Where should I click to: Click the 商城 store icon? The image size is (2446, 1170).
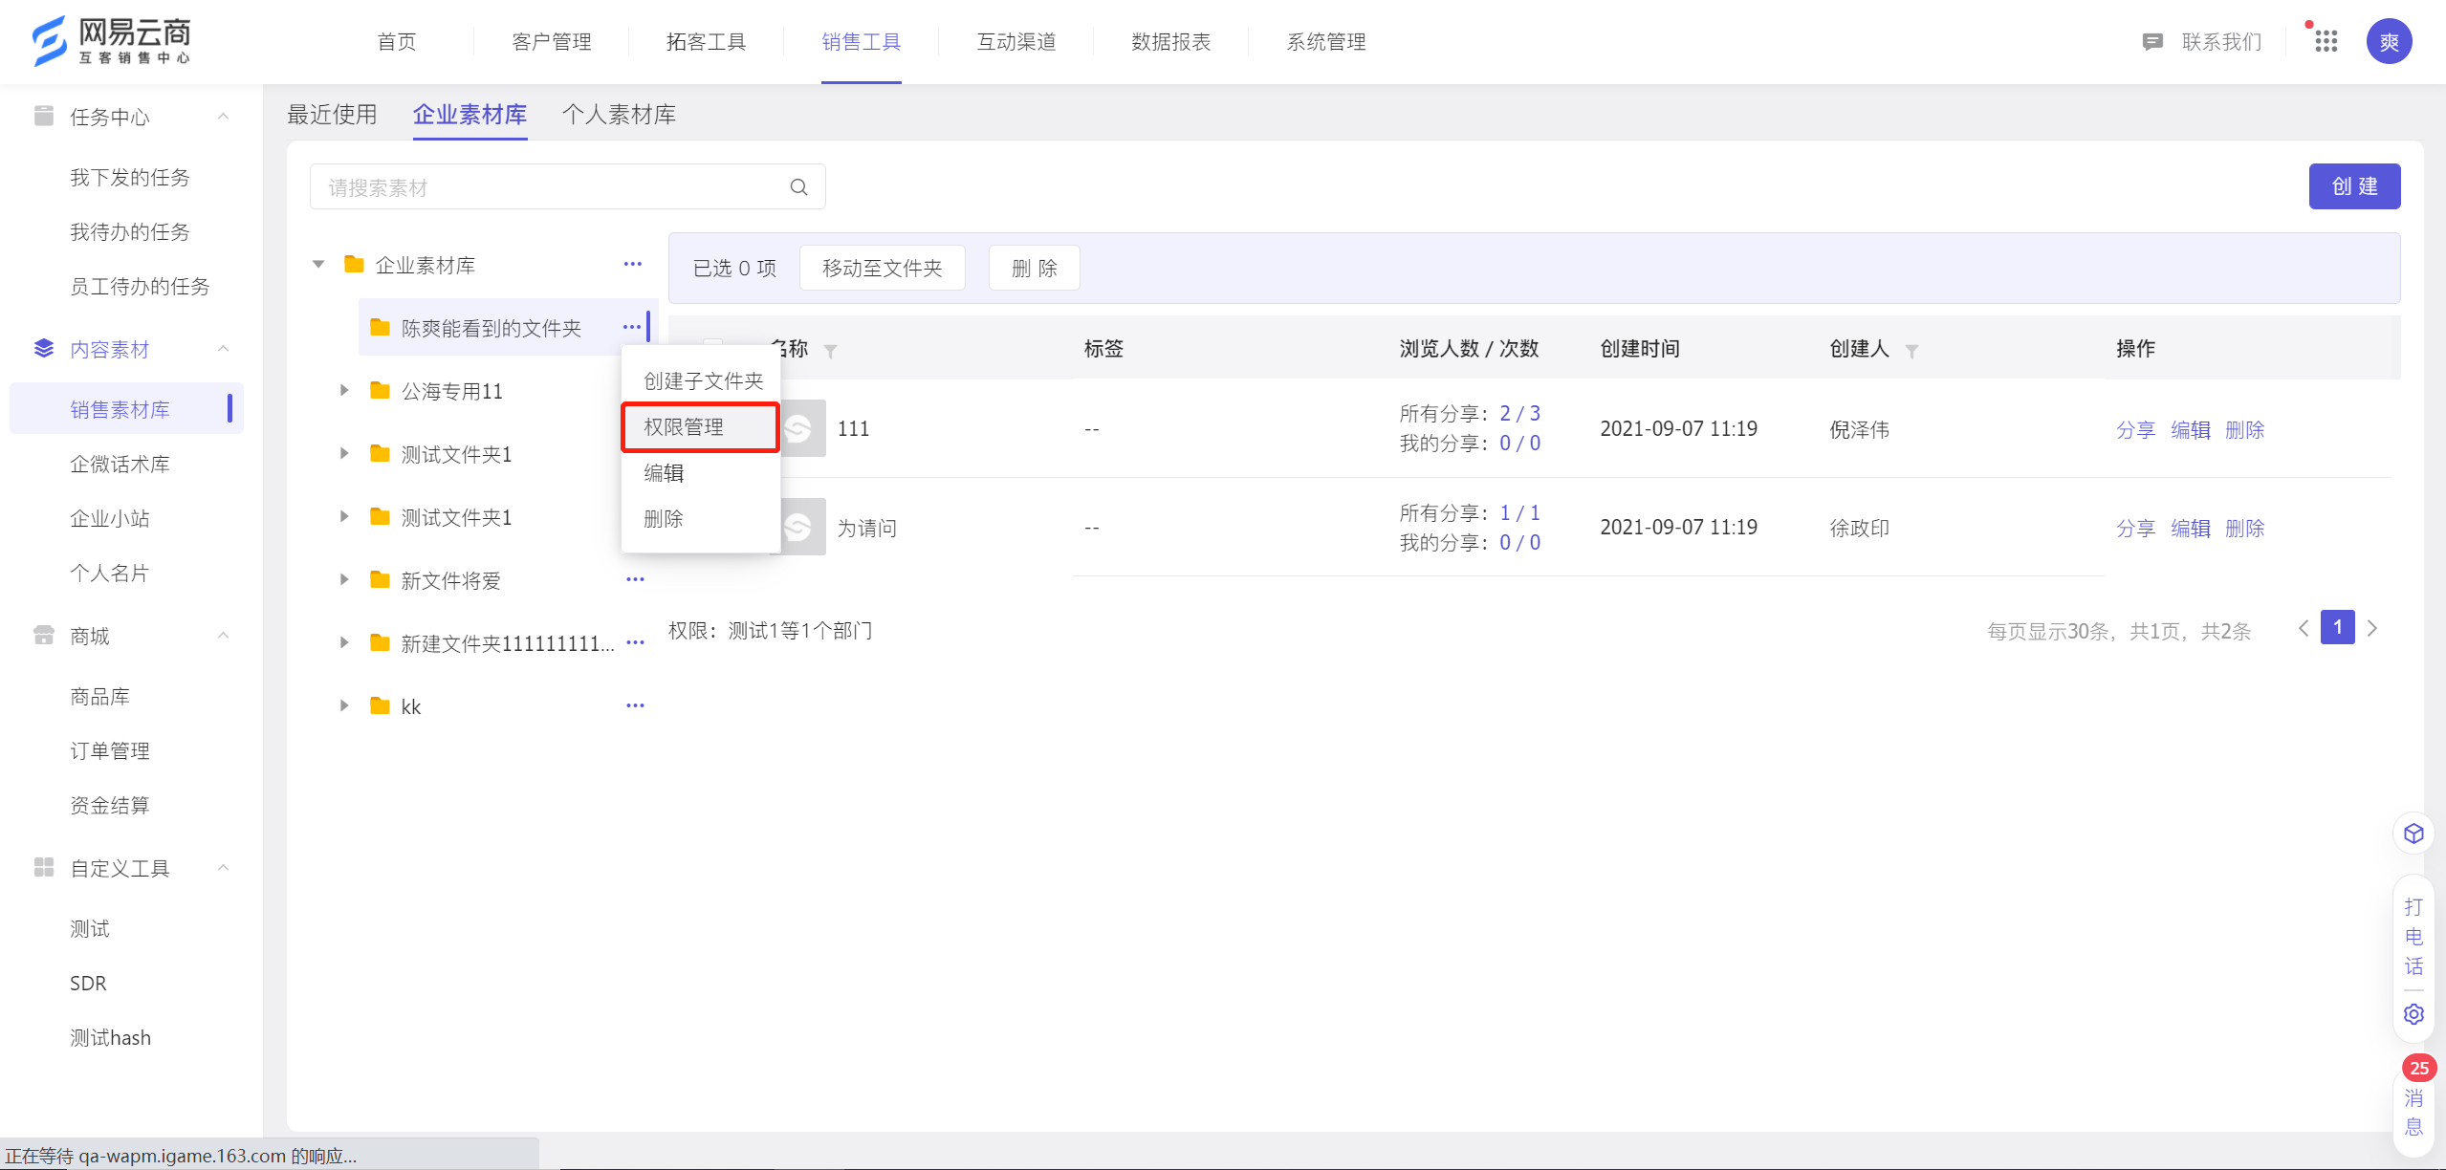click(44, 635)
